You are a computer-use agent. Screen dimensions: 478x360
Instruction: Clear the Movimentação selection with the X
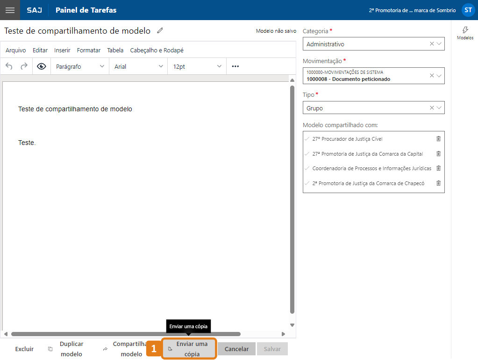tap(432, 76)
